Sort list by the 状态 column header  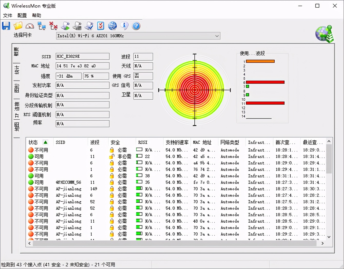[x=33, y=142]
